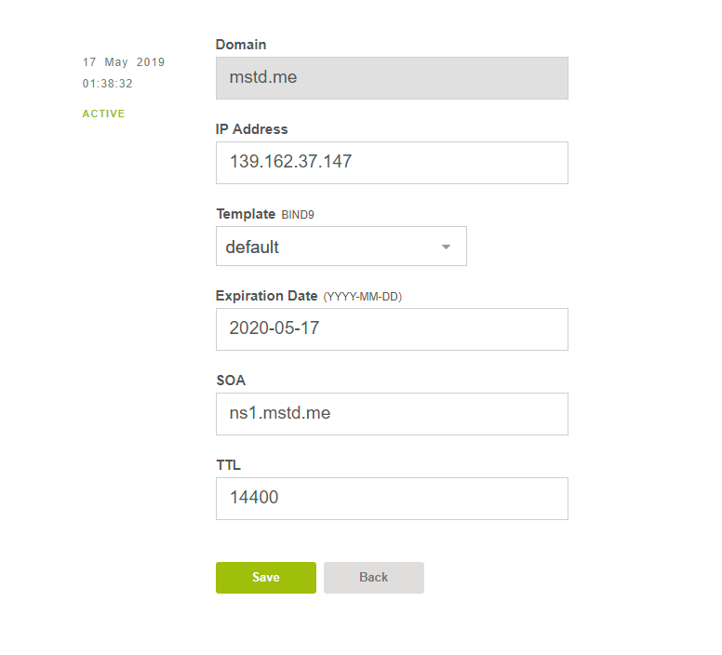Click the TTL label
This screenshot has width=722, height=655.
tap(228, 465)
